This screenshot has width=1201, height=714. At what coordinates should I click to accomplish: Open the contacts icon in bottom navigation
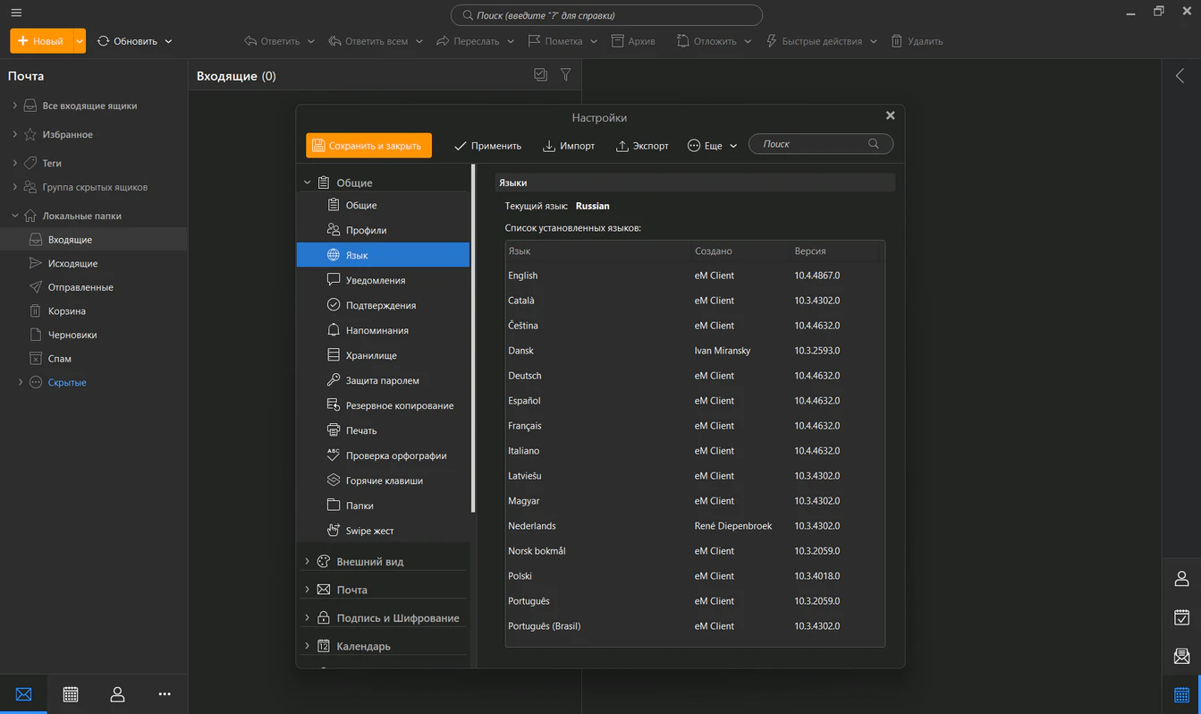(x=117, y=694)
